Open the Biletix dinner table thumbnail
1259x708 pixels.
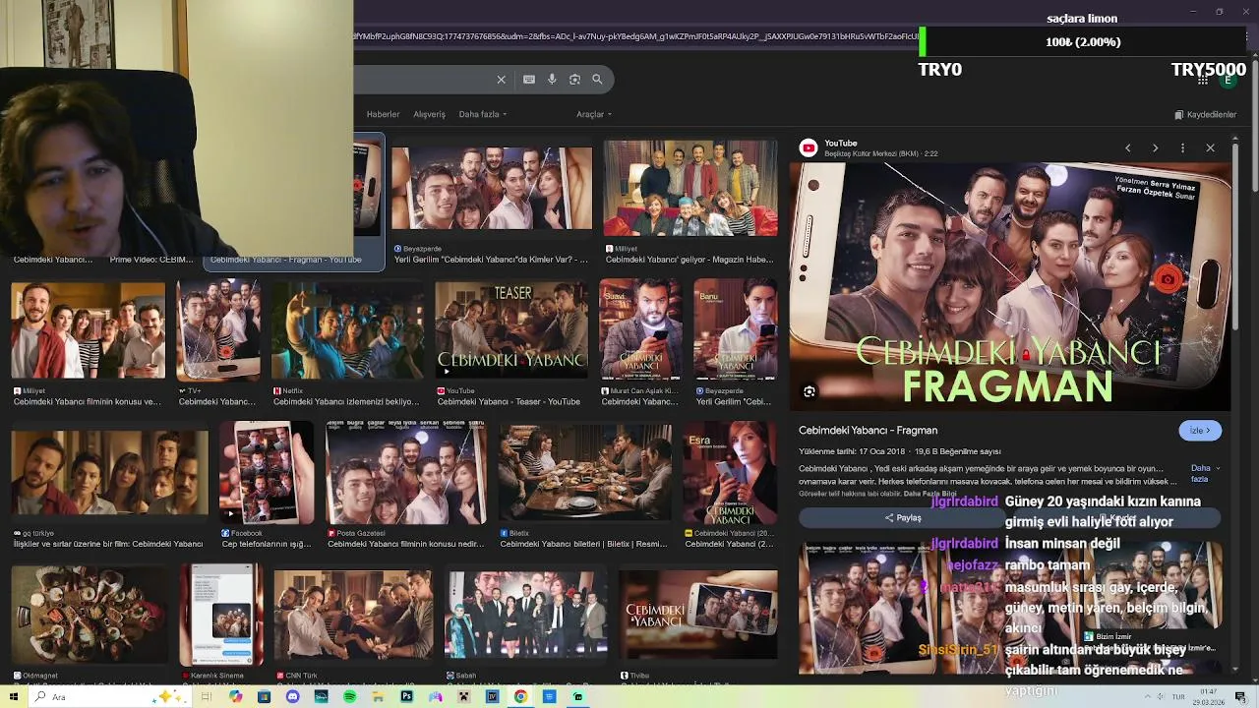pos(584,473)
